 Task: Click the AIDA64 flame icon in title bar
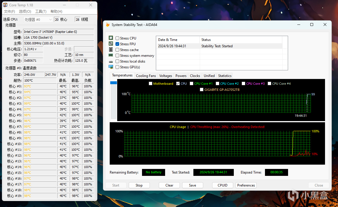pos(108,25)
